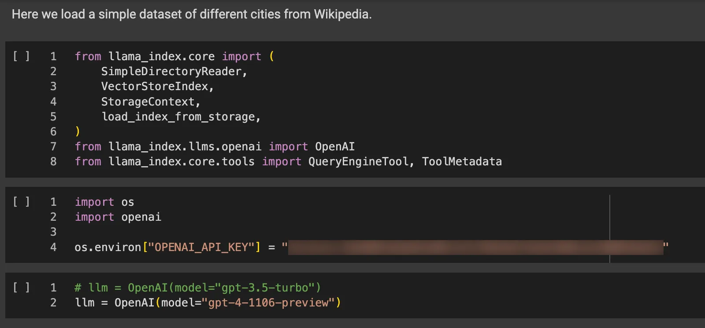Place cursor on SimpleDirectoryReader import line
Screen dimensions: 705x328
[174, 72]
